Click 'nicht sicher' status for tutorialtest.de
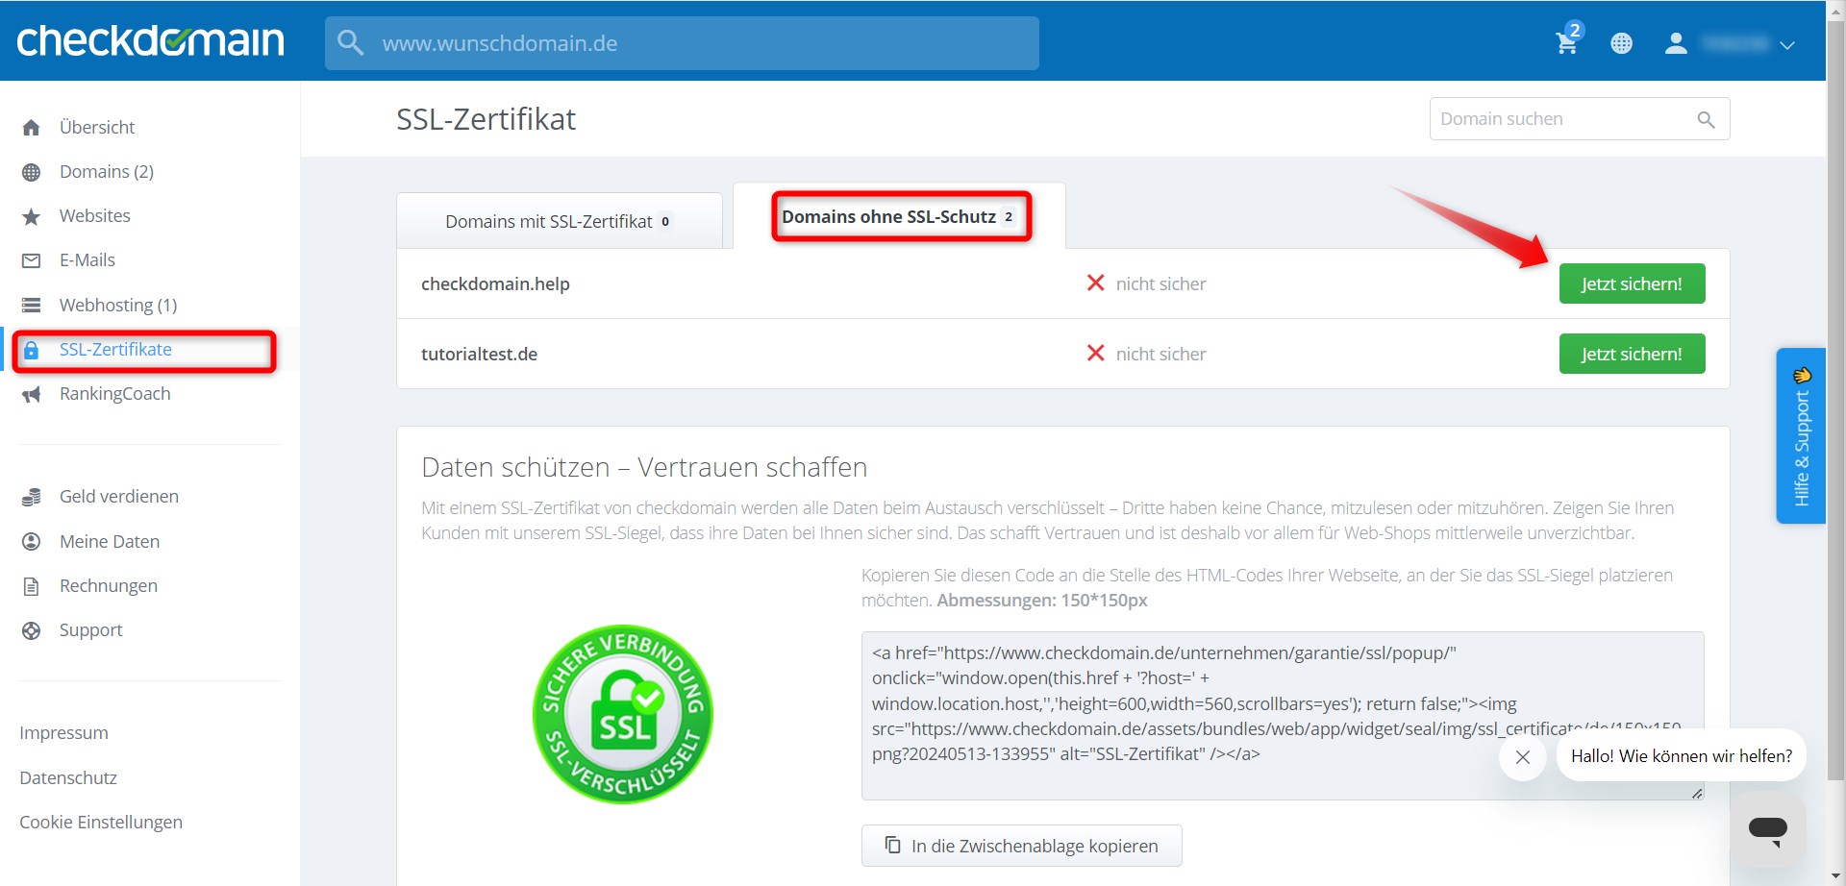This screenshot has width=1846, height=886. 1160,354
